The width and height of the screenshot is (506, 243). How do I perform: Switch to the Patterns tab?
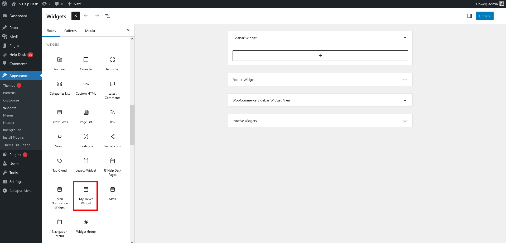(x=70, y=31)
